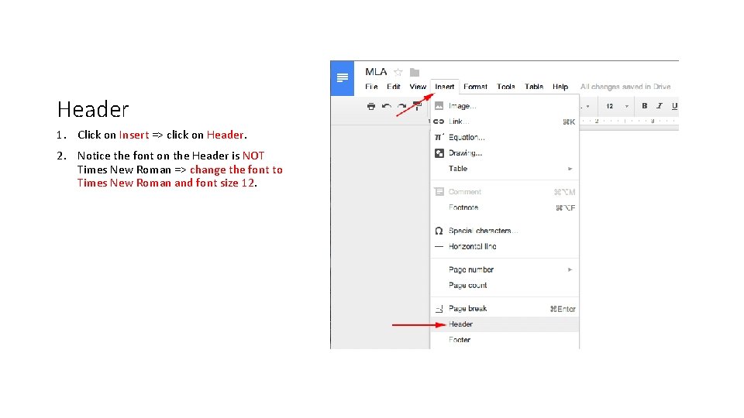Click the slide title 'Header'

click(x=93, y=109)
